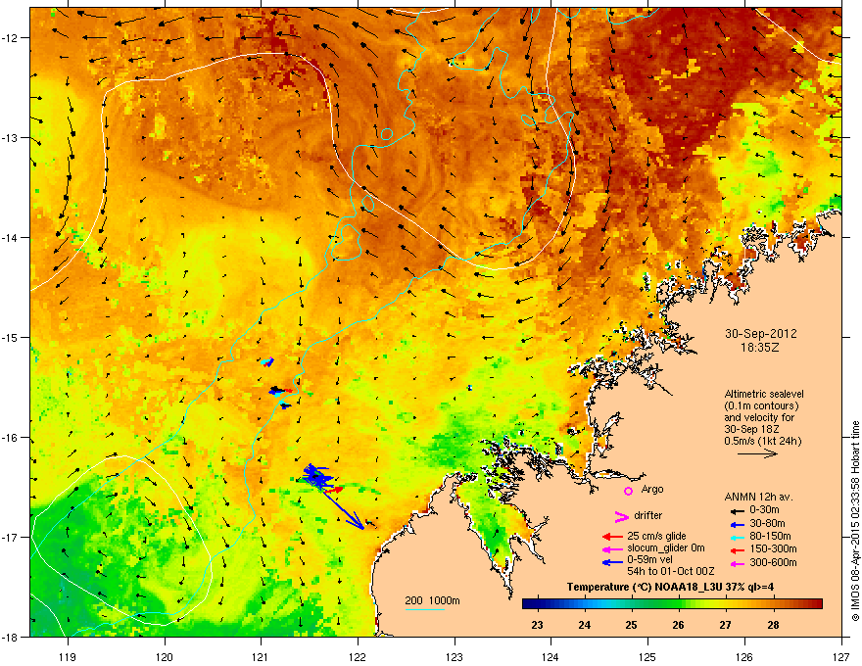Viewport: 862px width, 666px height.
Task: Click the longitude axis label '121'
Action: [261, 656]
